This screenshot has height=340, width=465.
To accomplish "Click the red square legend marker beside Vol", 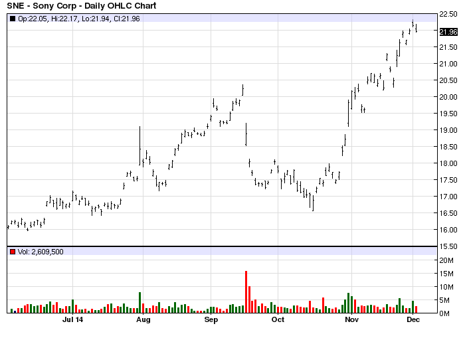I will [13, 252].
